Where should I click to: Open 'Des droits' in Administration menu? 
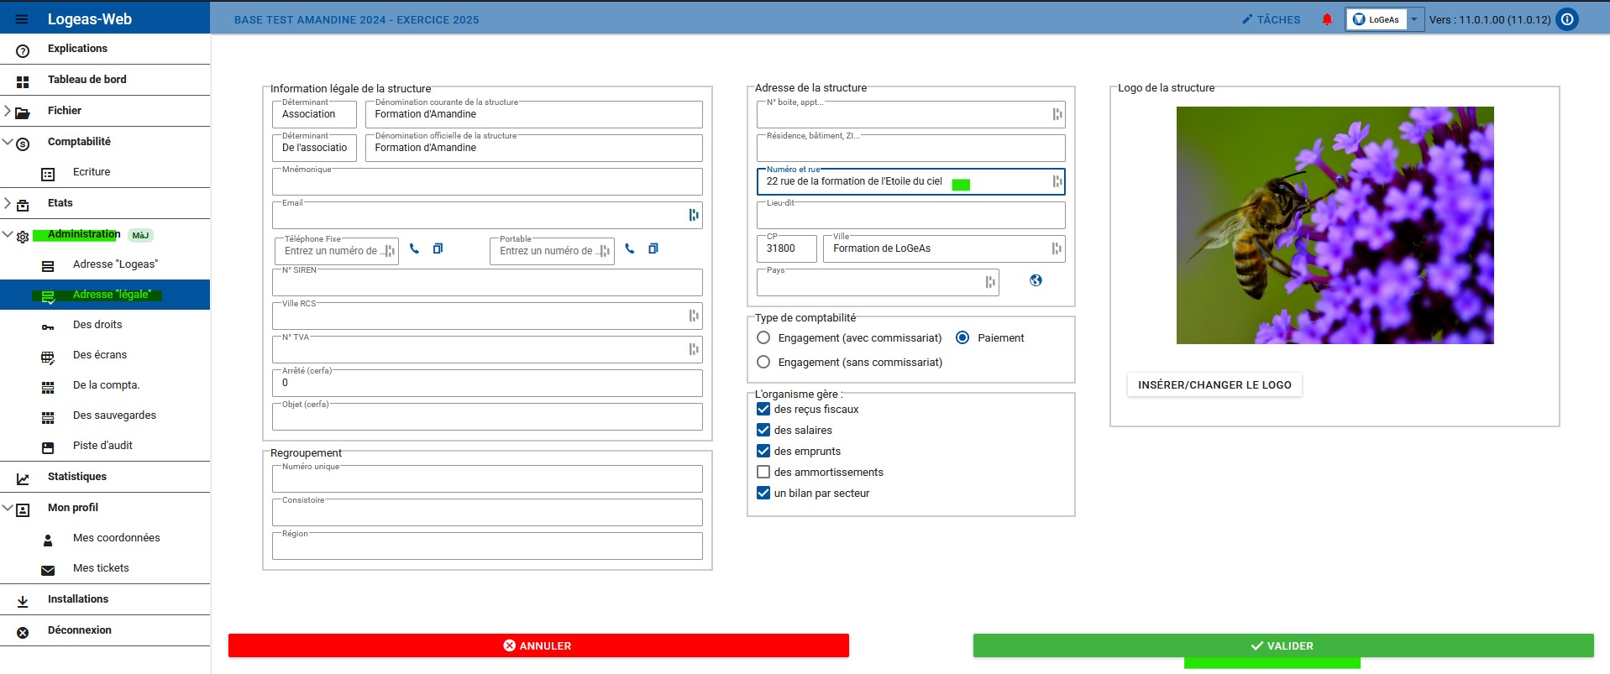97,325
